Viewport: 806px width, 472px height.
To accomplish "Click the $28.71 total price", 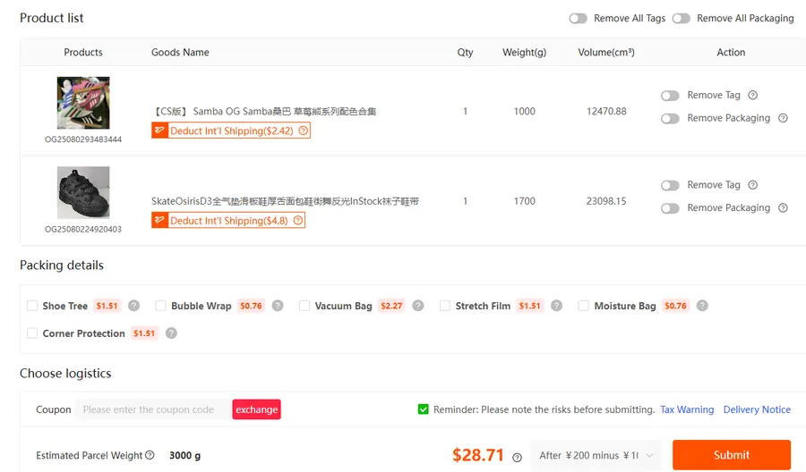I will pos(478,455).
